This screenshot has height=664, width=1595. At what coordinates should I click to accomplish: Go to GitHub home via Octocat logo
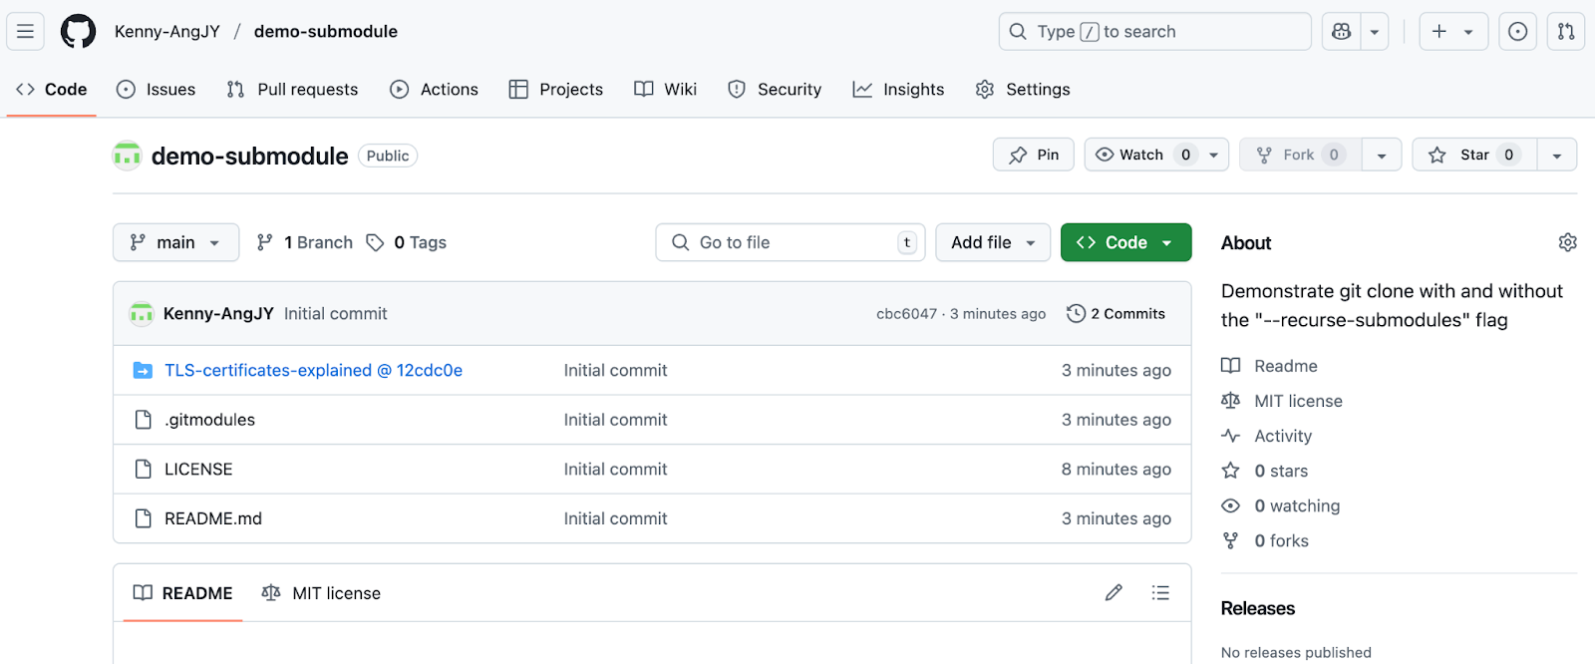pyautogui.click(x=78, y=32)
